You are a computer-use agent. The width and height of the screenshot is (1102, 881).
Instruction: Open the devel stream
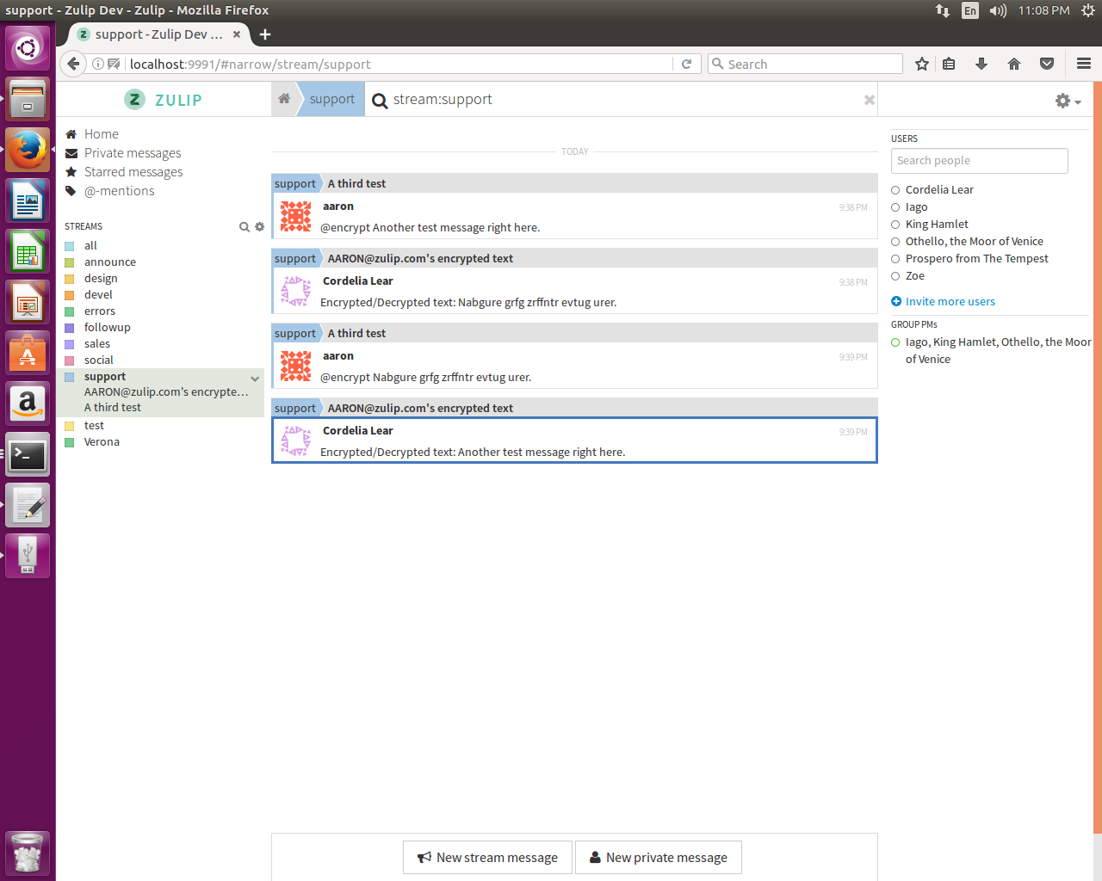coord(98,295)
